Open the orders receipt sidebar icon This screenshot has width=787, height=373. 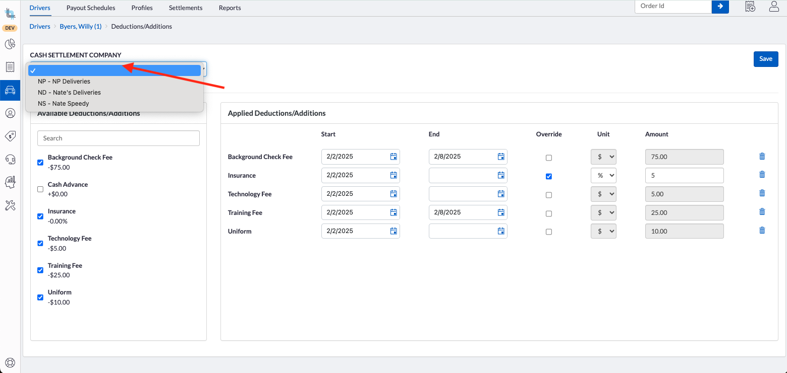[10, 67]
